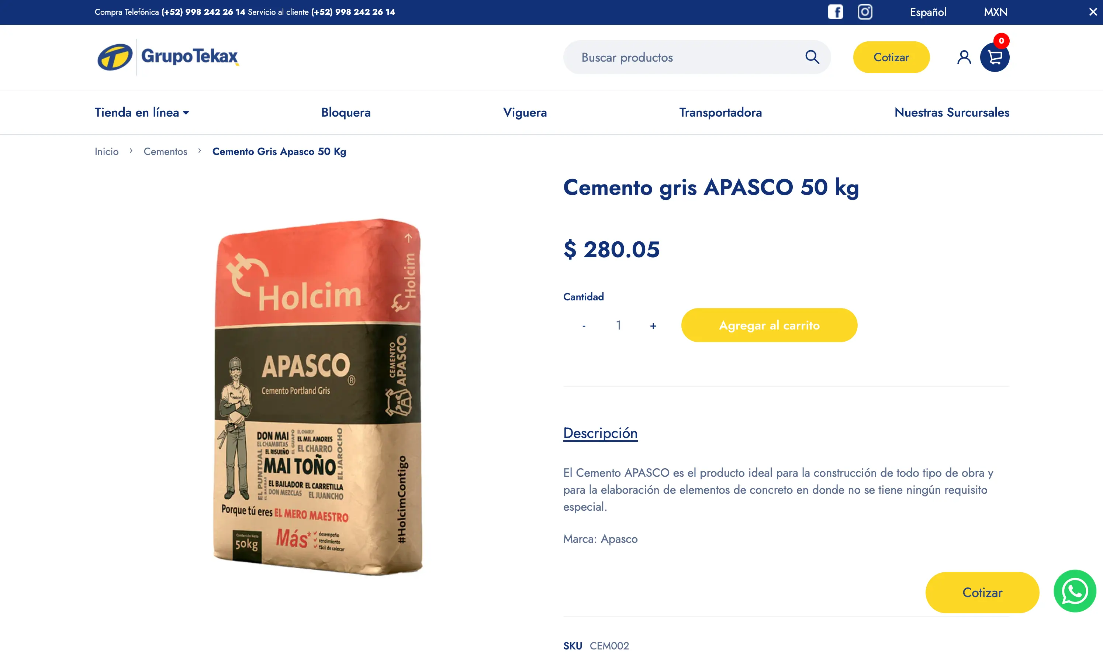Go to the Bloquera menu item
Screen dimensions: 1103x662
tap(346, 113)
